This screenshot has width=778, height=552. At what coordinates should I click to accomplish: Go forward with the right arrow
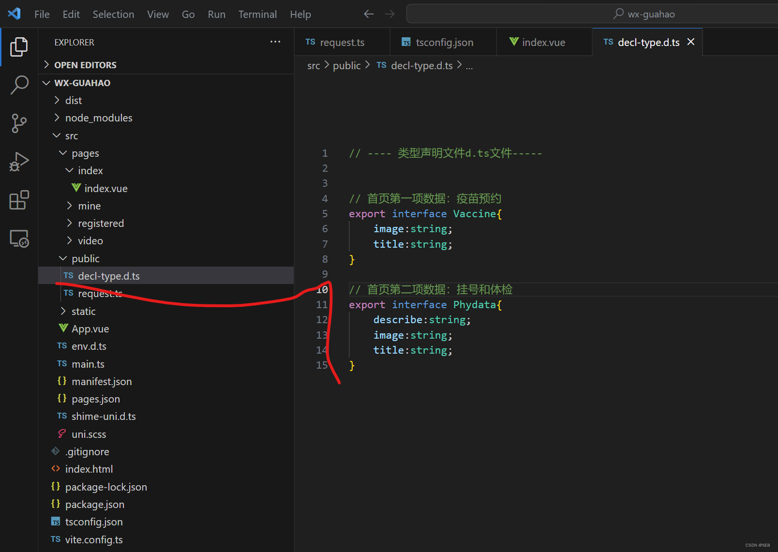pyautogui.click(x=389, y=14)
